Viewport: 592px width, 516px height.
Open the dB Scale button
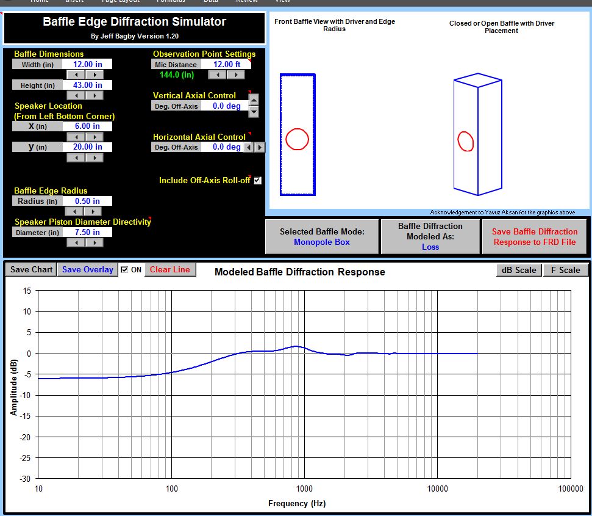click(x=519, y=270)
